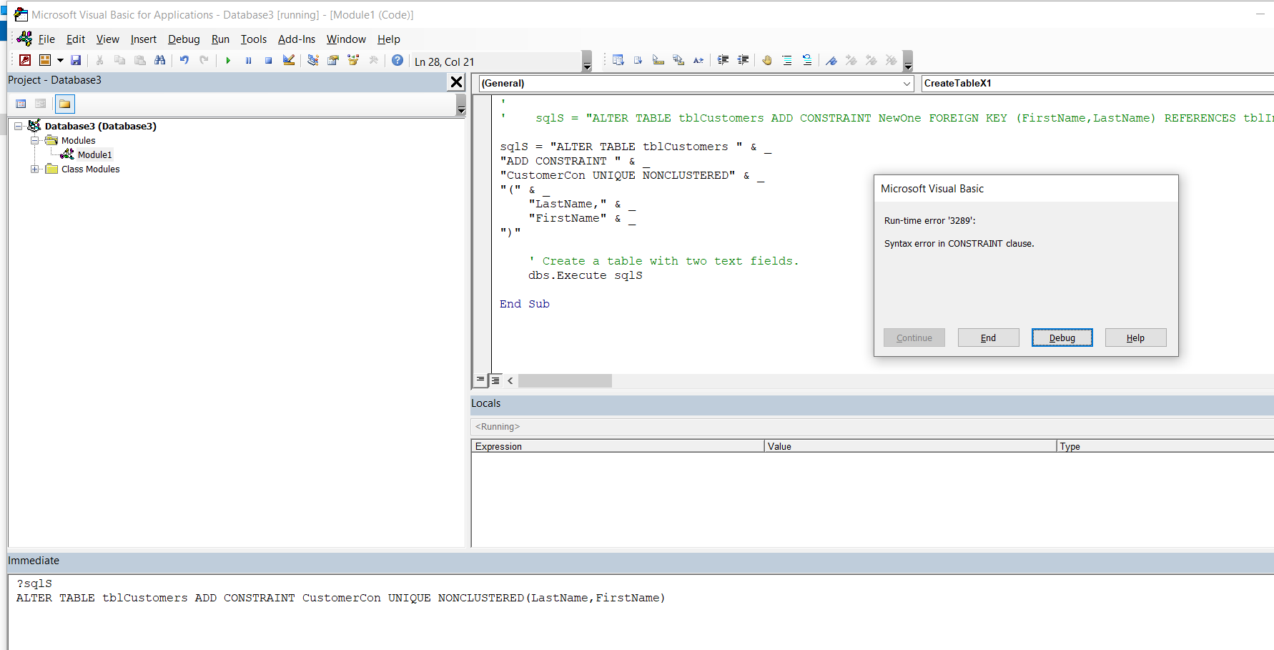Click the Debug button in error dialog

(1062, 338)
